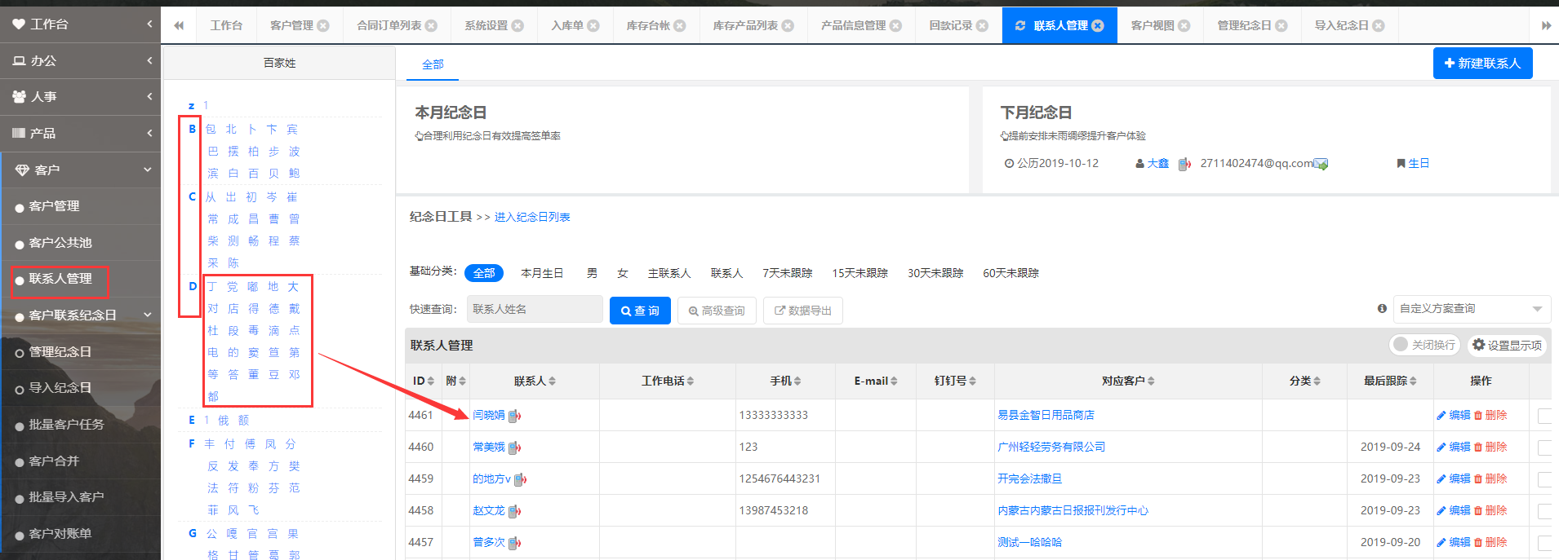Viewport: 1559px width, 560px height.
Task: Click the tab bar scroll-right double arrow
Action: (1546, 25)
